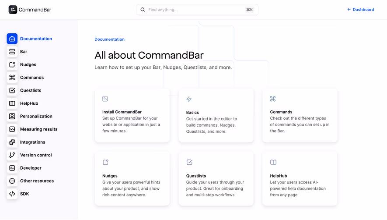Screen dimensions: 387x220
Task: Click "Give your users powerful hints" description
Action: (131, 188)
